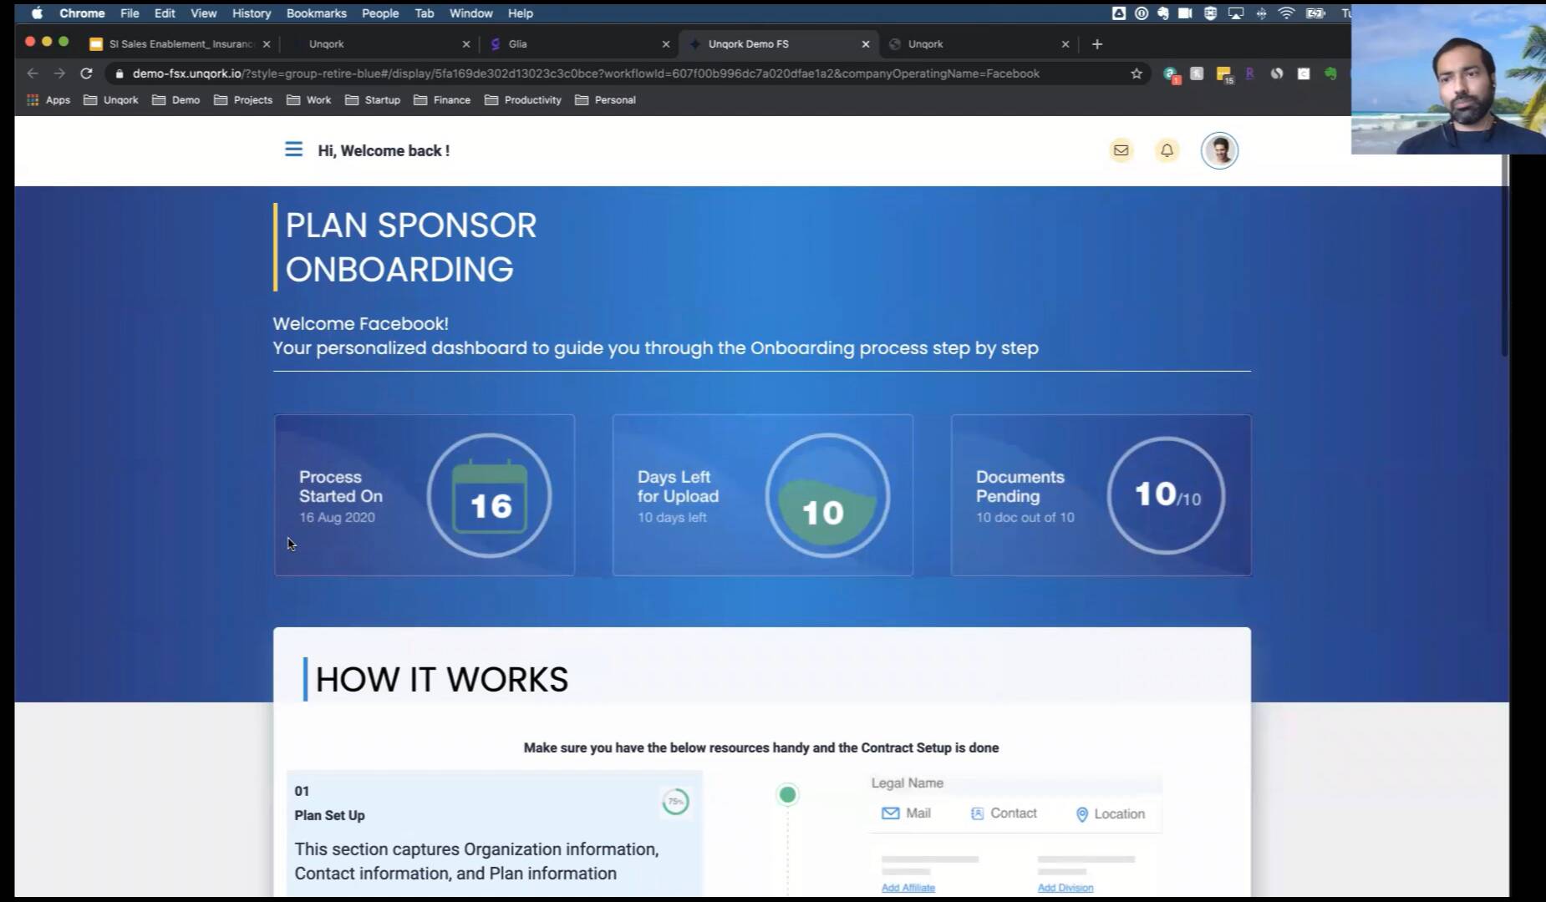
Task: Click the Add Division link
Action: pos(1065,888)
